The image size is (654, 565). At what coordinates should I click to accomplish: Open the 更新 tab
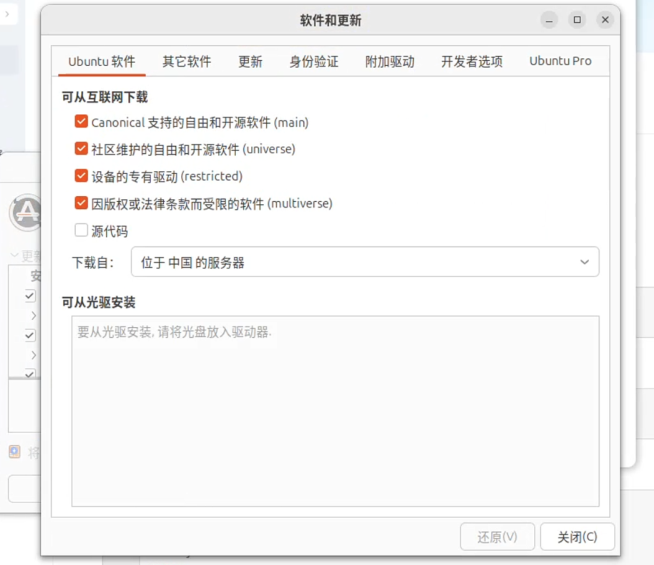(x=250, y=61)
